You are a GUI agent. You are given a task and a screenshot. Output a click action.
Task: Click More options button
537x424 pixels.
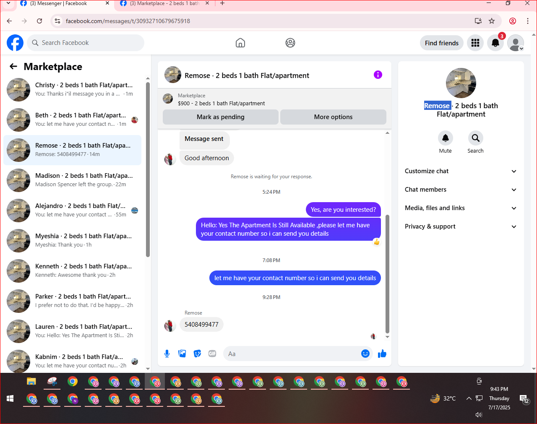pyautogui.click(x=333, y=117)
